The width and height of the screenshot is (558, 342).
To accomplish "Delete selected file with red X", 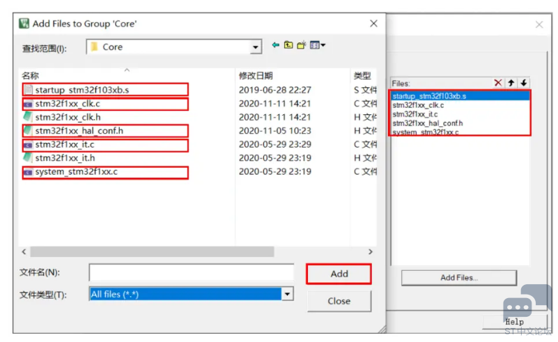I will coord(498,83).
